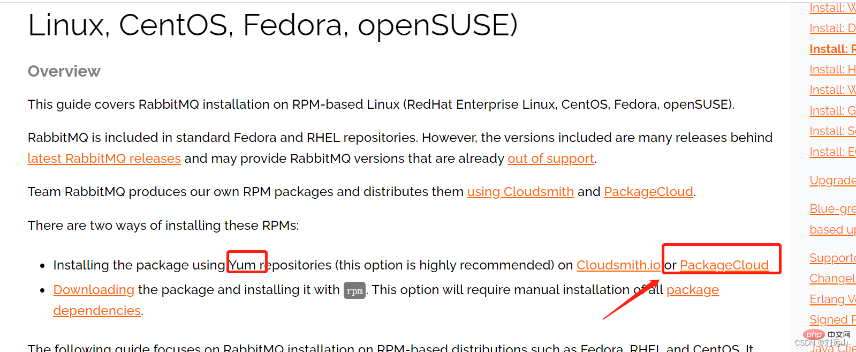The height and width of the screenshot is (352, 856).
Task: Go to the Upgrade sidebar link
Action: click(x=832, y=181)
